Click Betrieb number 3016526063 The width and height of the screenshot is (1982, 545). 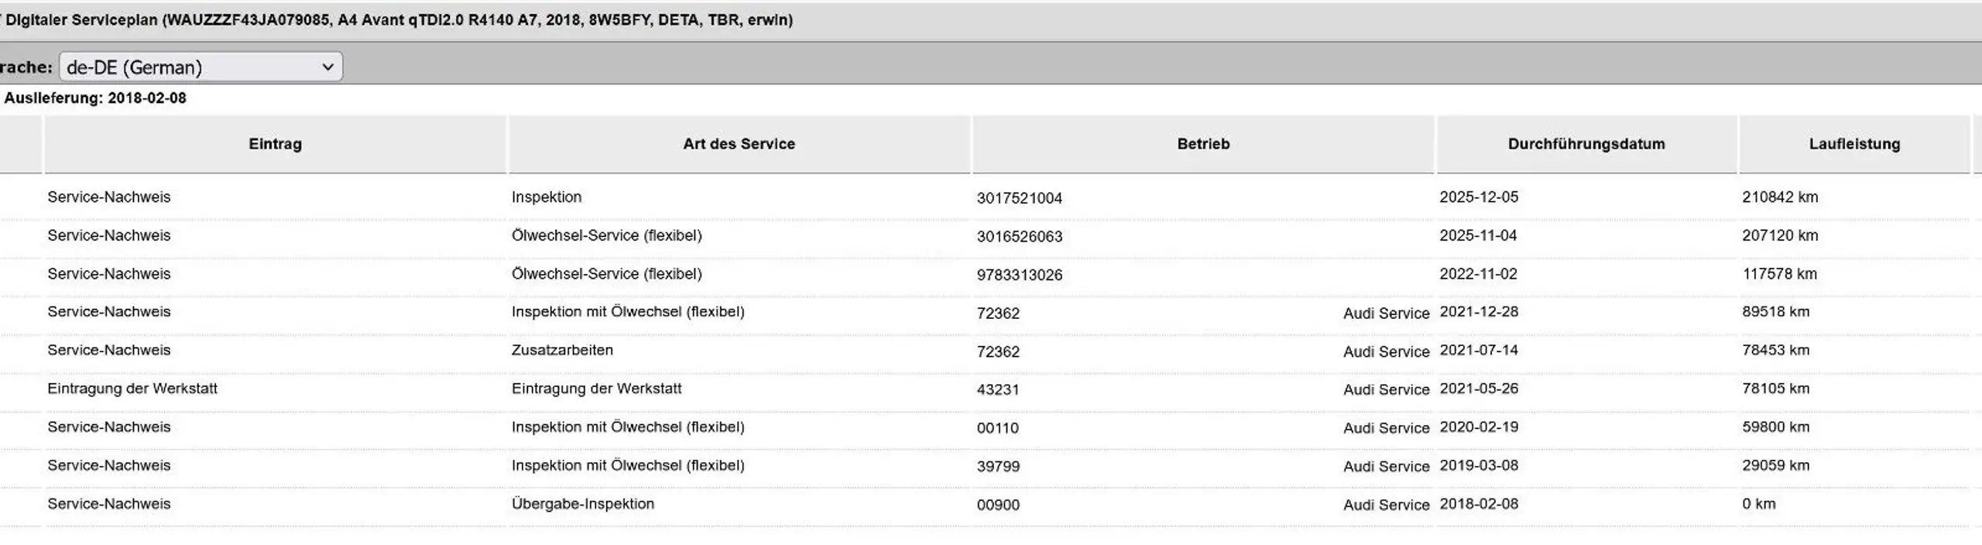1019,237
